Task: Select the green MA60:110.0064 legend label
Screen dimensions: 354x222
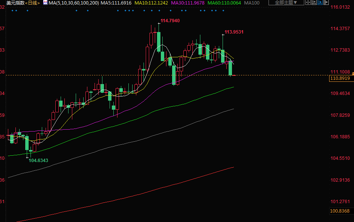Action: click(x=224, y=3)
